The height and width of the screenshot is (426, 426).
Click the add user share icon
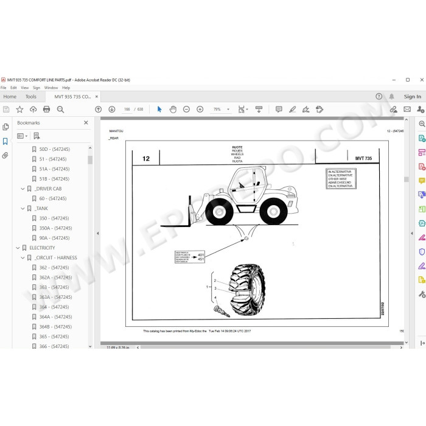click(x=421, y=110)
